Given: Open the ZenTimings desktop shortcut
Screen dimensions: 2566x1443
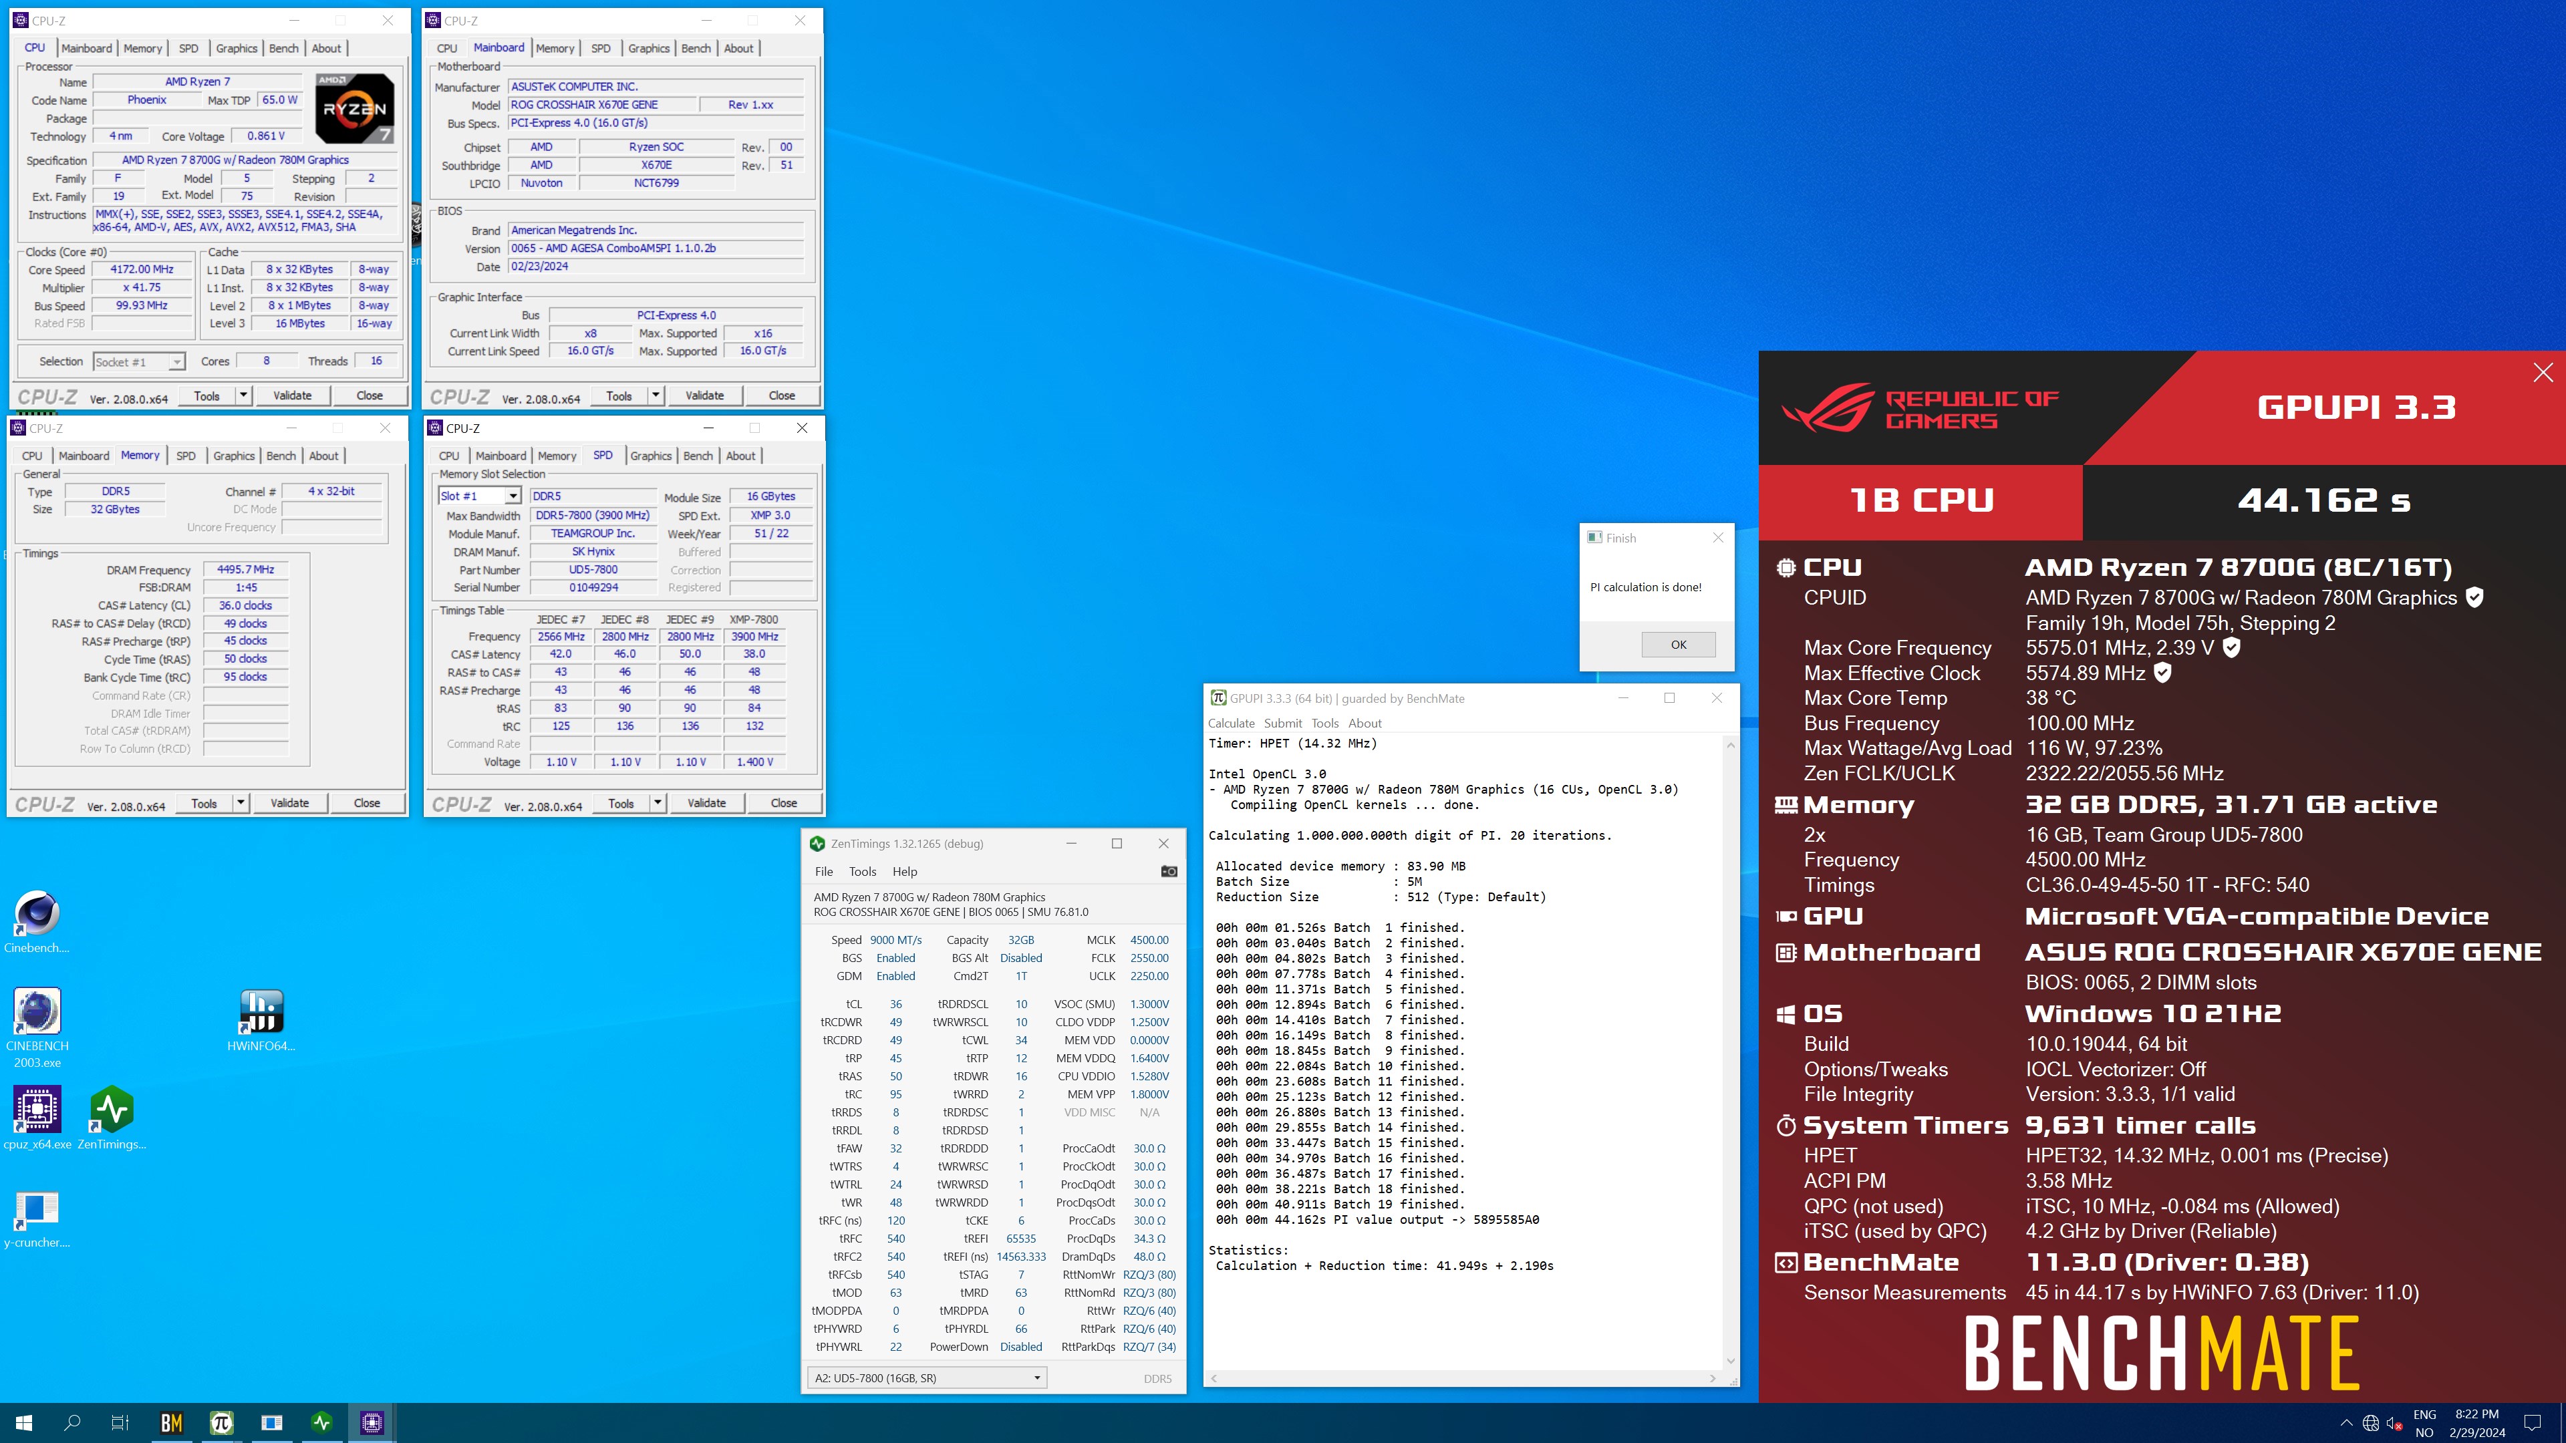Looking at the screenshot, I should point(112,1118).
